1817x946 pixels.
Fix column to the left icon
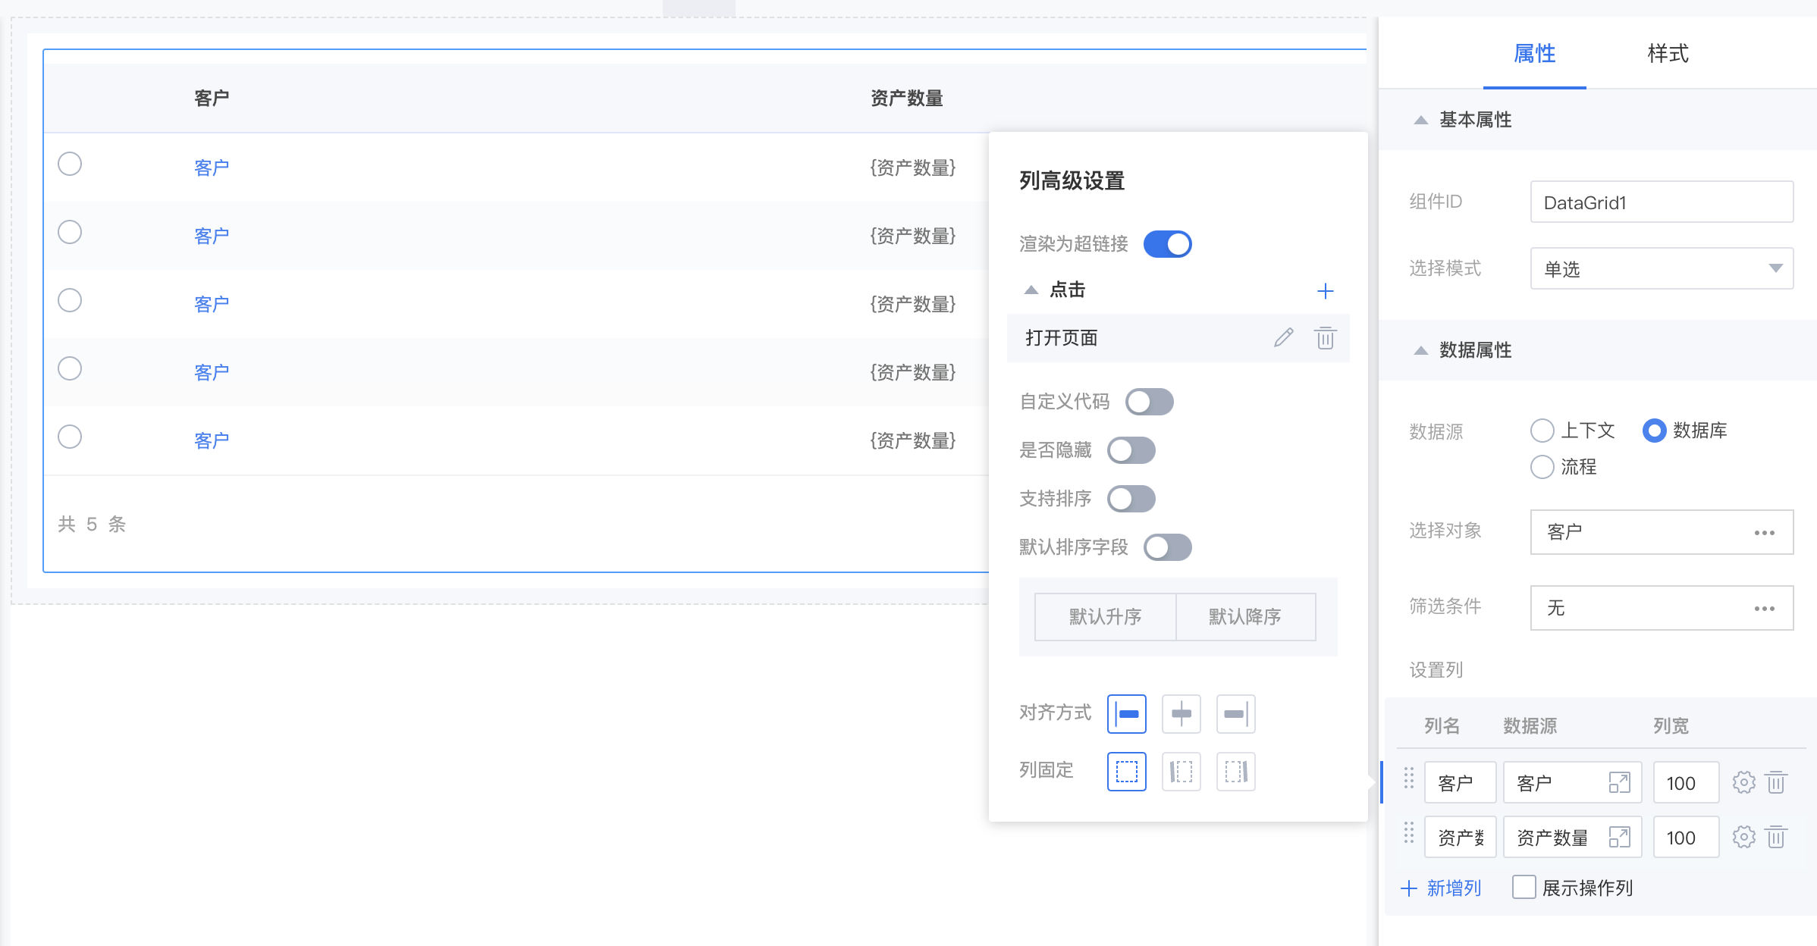pyautogui.click(x=1181, y=772)
